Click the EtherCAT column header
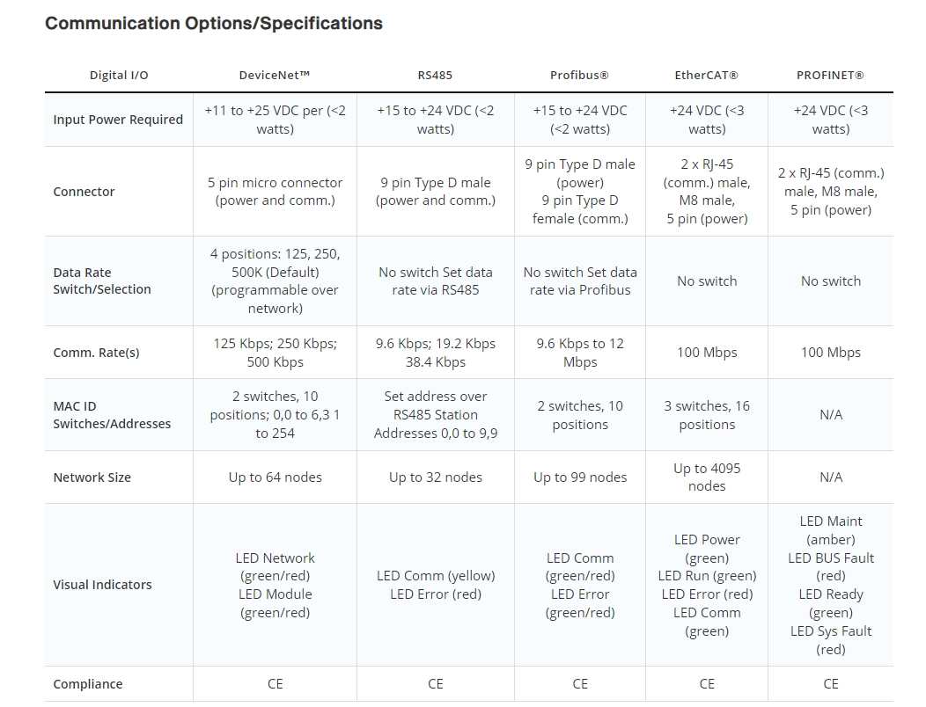926x707 pixels. (706, 75)
